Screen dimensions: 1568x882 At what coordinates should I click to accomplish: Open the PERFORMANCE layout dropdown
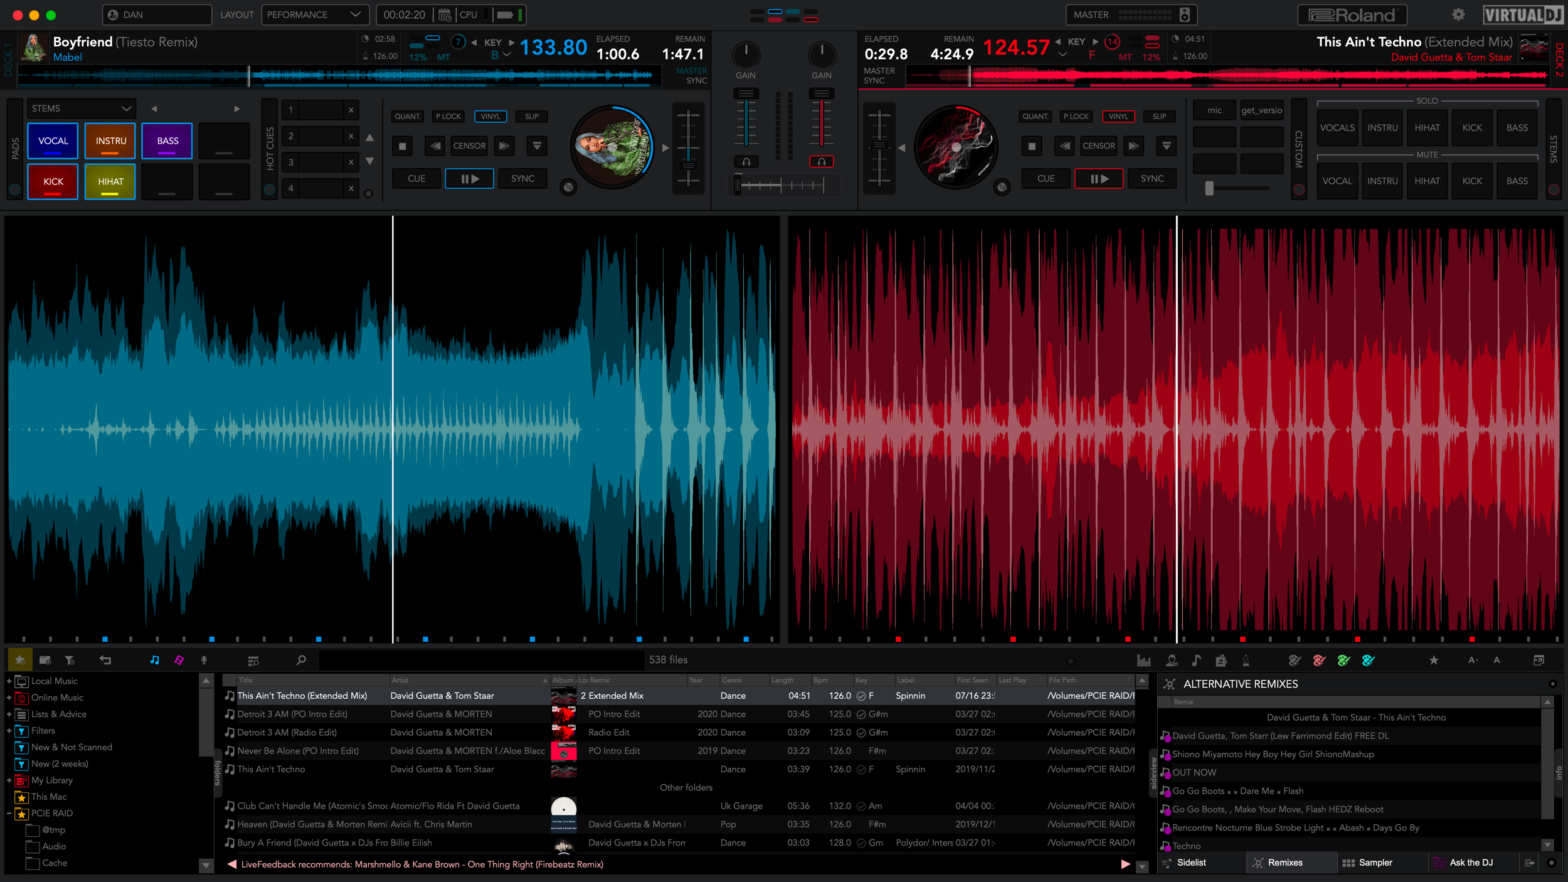[314, 14]
